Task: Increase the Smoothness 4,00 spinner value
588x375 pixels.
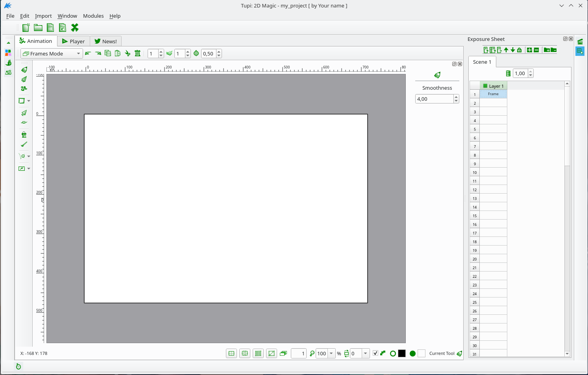Action: 456,97
